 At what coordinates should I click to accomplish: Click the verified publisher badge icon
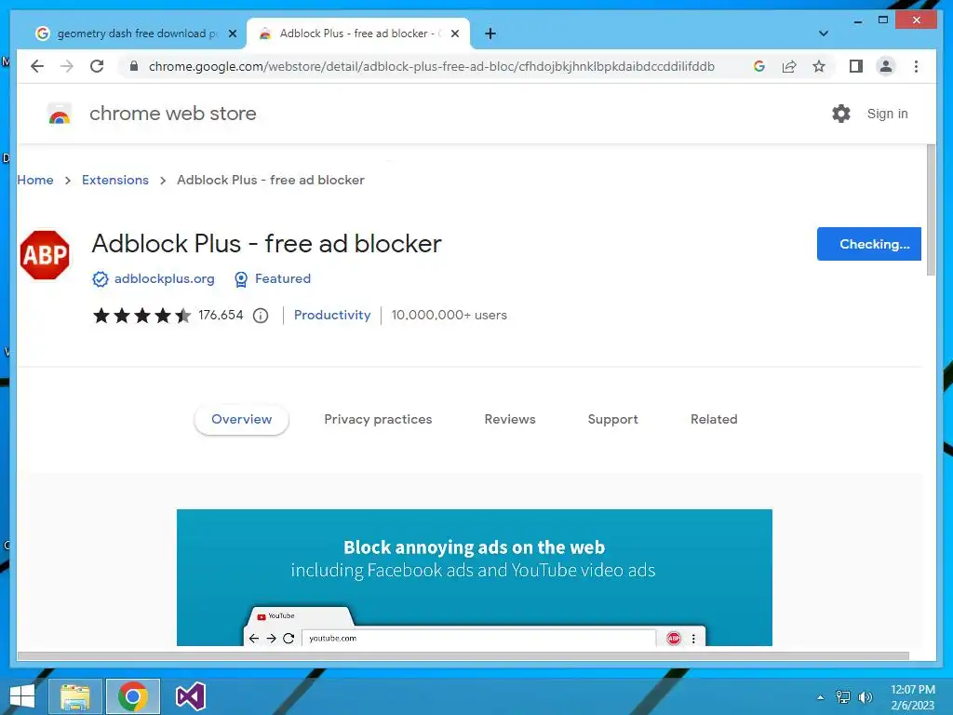[101, 279]
